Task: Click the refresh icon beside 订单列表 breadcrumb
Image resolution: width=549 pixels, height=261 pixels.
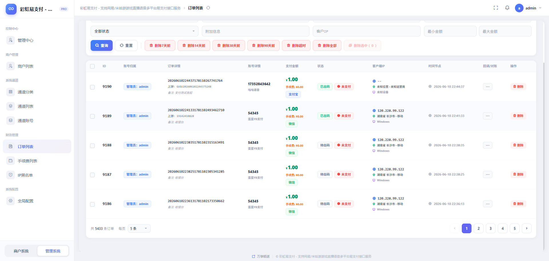Action: point(208,8)
